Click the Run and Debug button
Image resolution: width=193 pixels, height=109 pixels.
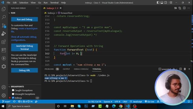pyautogui.click(x=24, y=19)
